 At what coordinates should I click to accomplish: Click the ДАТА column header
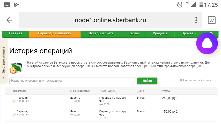click(141, 91)
